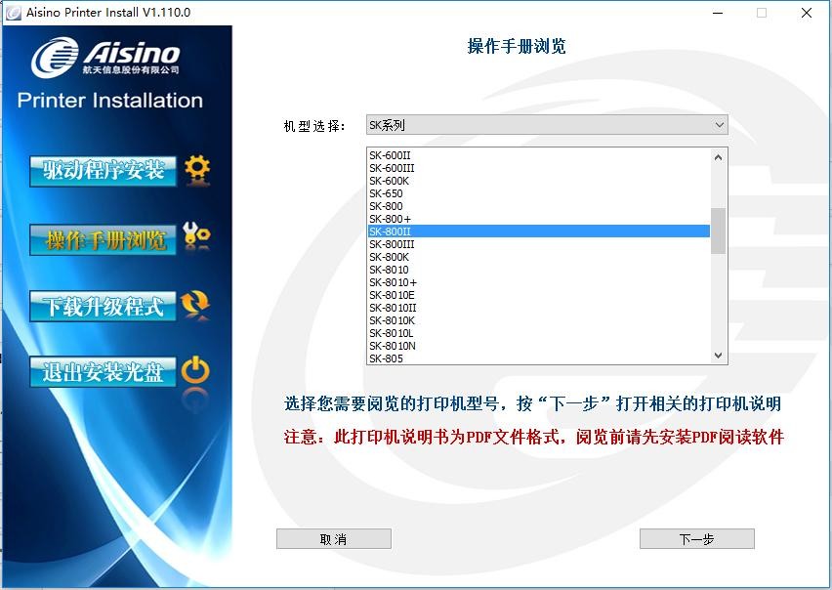Select the highlighted SK-800II entry

pyautogui.click(x=539, y=232)
